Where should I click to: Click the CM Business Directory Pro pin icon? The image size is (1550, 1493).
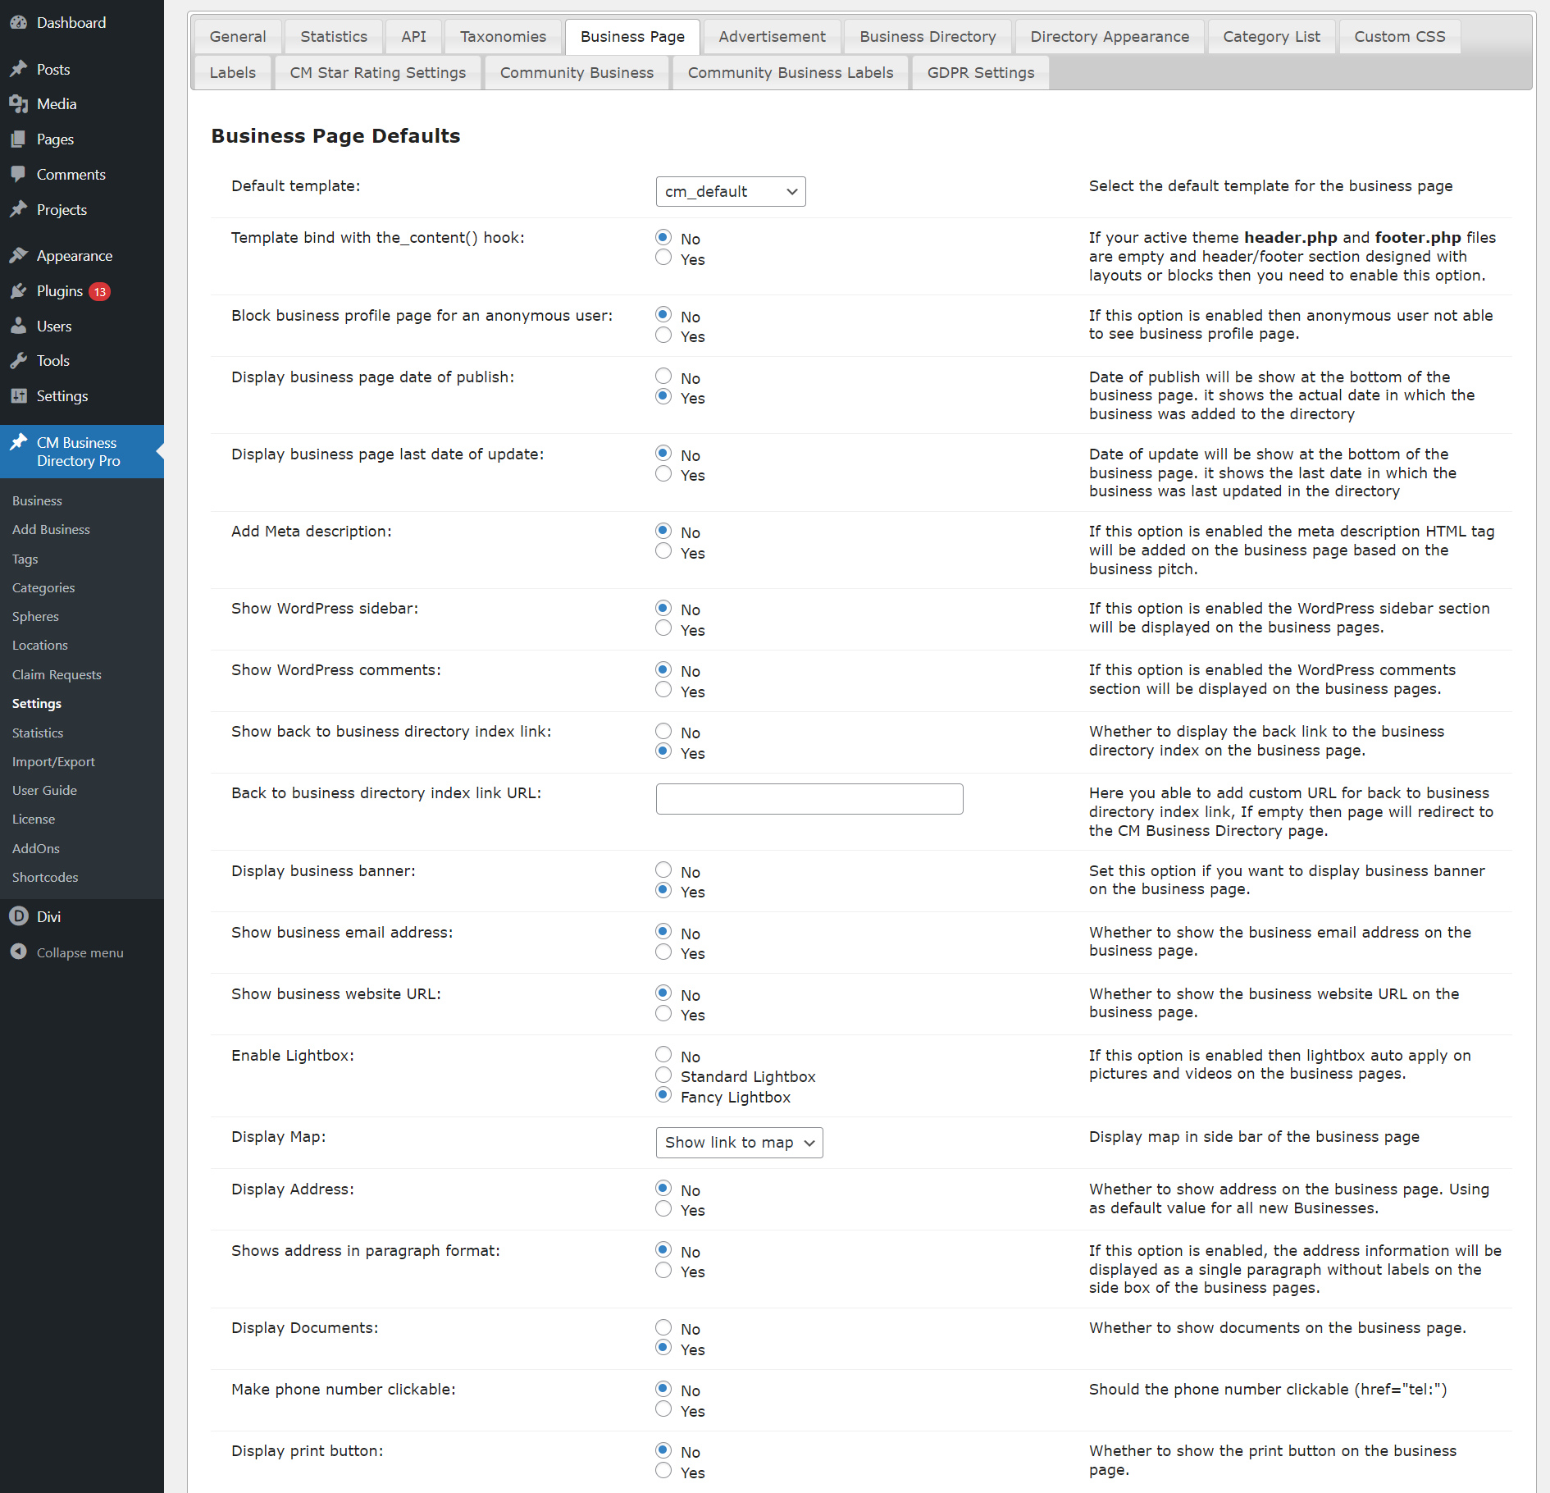point(19,442)
